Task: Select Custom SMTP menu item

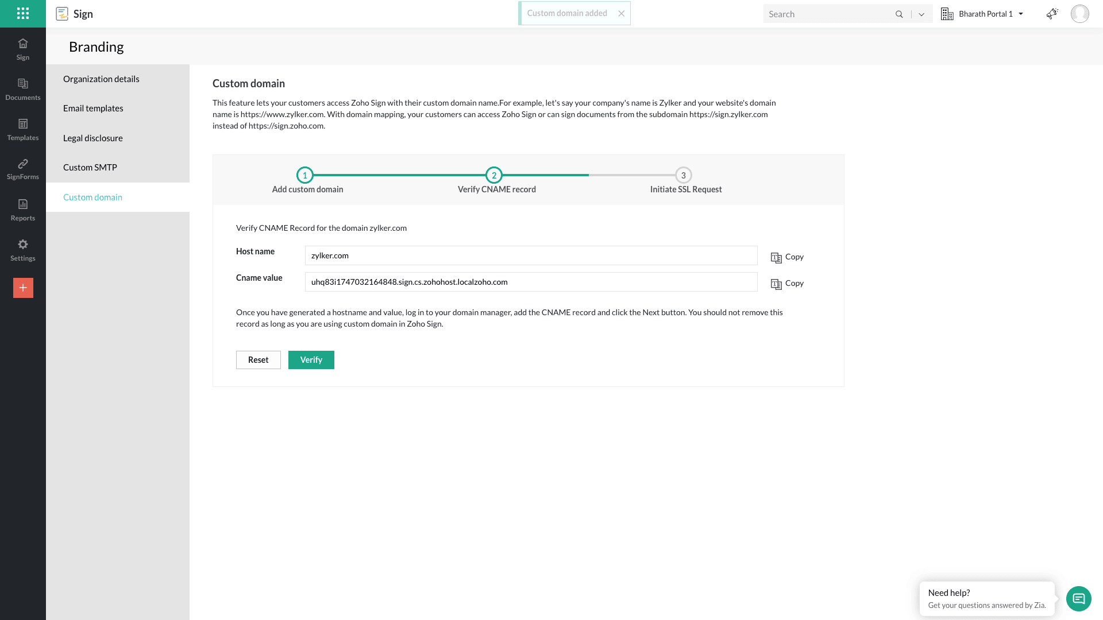Action: (x=90, y=168)
